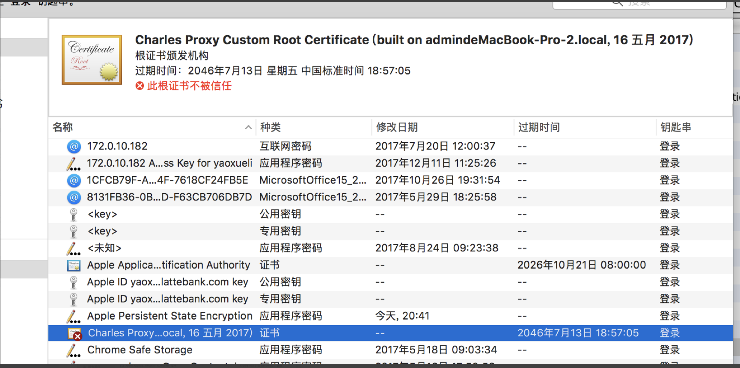This screenshot has width=740, height=368.
Task: Click the large Certificate Root icon
Action: tap(92, 60)
